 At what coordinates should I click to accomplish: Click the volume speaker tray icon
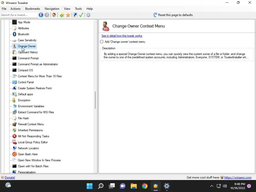225,186
